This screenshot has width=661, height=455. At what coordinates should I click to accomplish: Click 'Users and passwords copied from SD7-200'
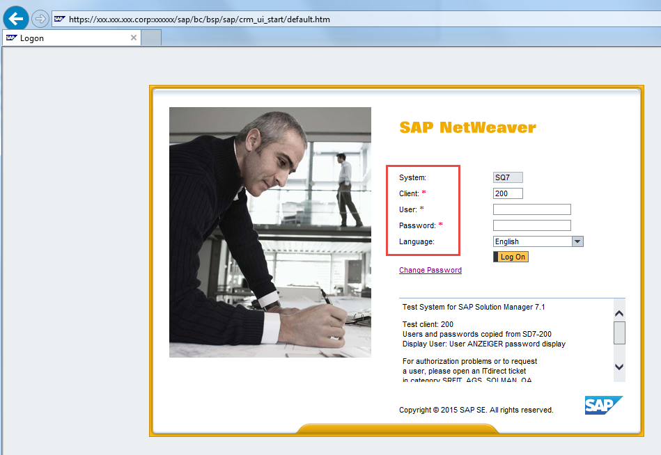pos(477,334)
